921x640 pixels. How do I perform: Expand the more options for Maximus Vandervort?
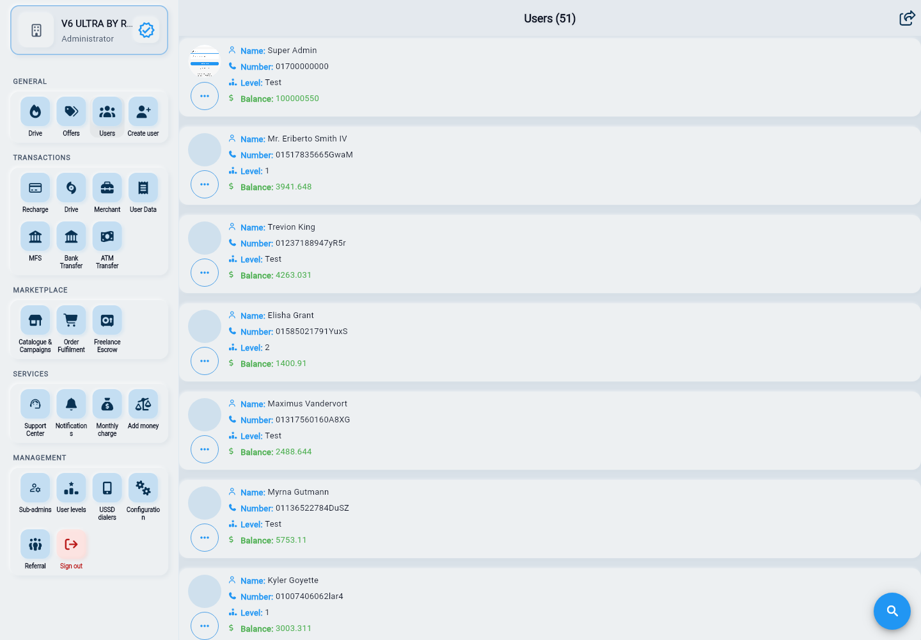[x=205, y=449]
